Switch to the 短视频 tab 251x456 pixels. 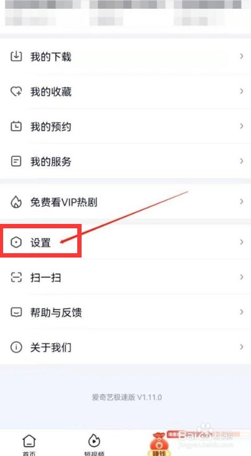point(94,444)
